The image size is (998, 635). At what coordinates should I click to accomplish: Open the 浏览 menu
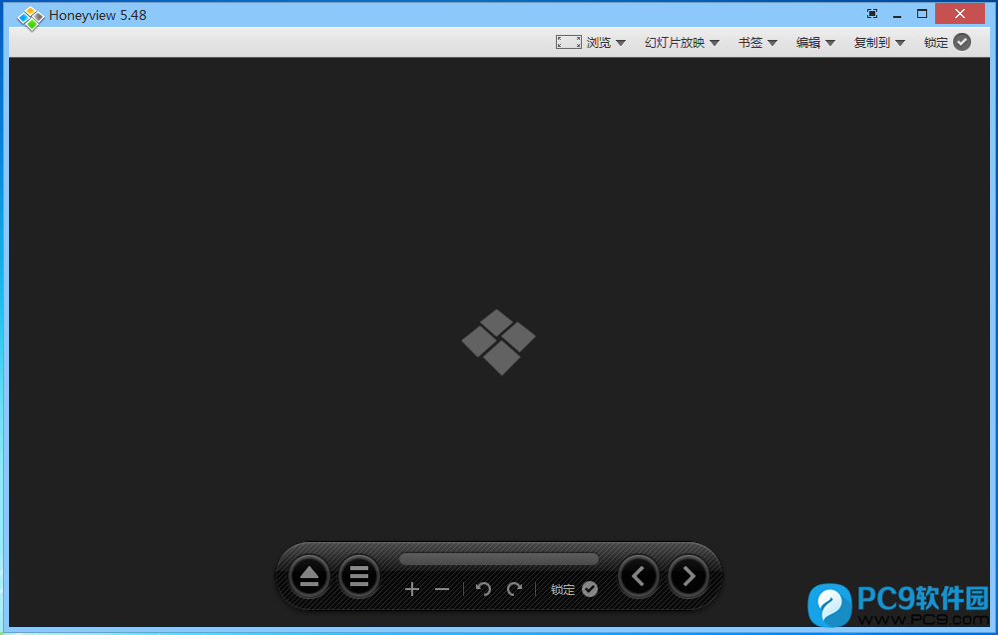pyautogui.click(x=598, y=43)
